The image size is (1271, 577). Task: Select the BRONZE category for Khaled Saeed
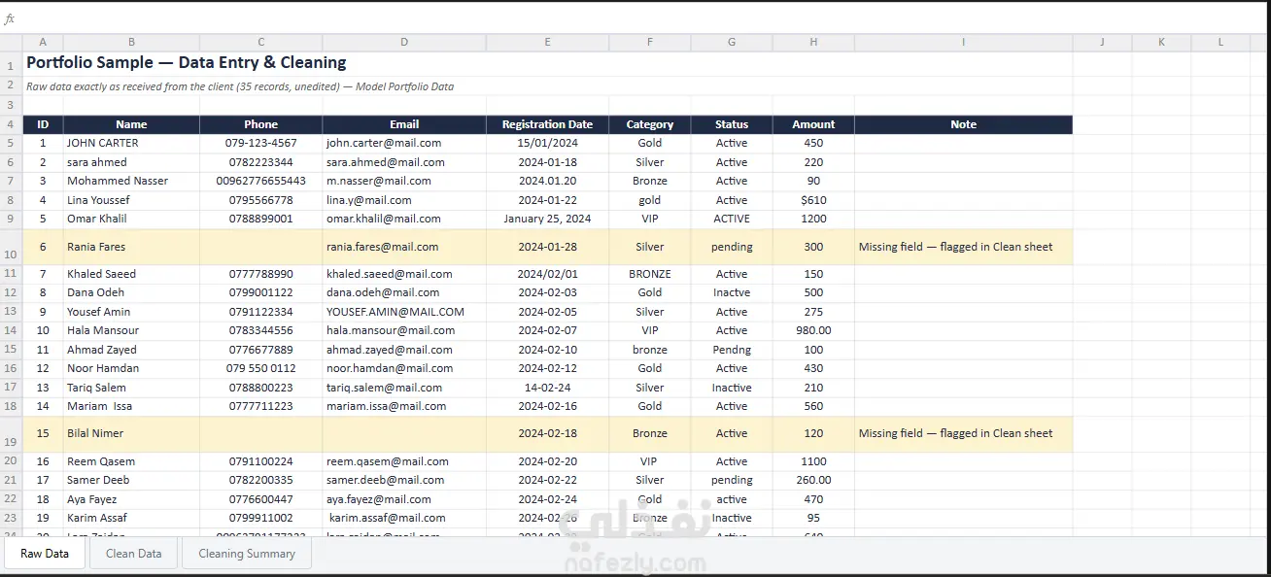650,274
